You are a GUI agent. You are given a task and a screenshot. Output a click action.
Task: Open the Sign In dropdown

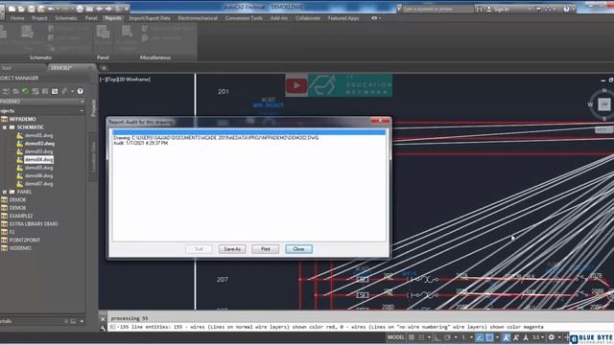(x=530, y=9)
